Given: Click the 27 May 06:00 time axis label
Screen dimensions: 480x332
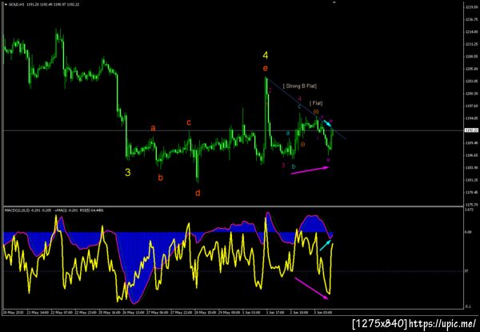Looking at the screenshot, I should (157, 313).
